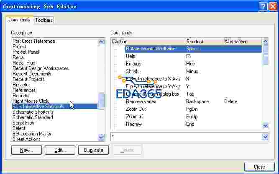279x174 pixels.
Task: Select the Rotate counterclockwise command
Action: (193, 49)
